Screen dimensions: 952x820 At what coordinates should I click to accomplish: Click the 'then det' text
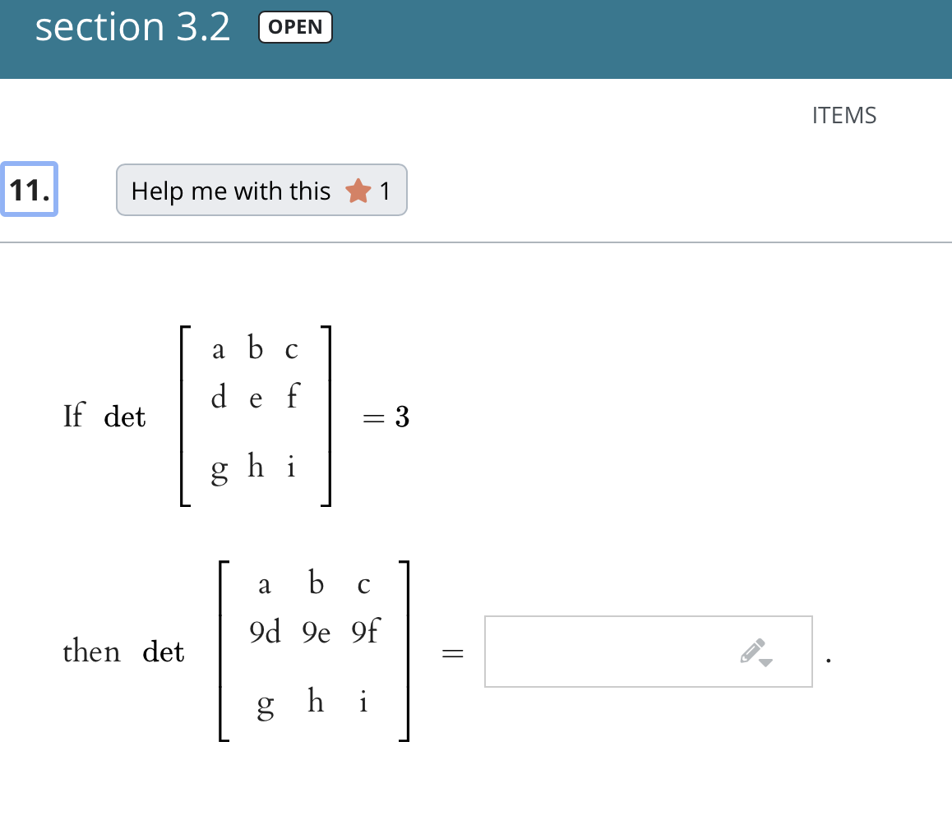coord(123,652)
